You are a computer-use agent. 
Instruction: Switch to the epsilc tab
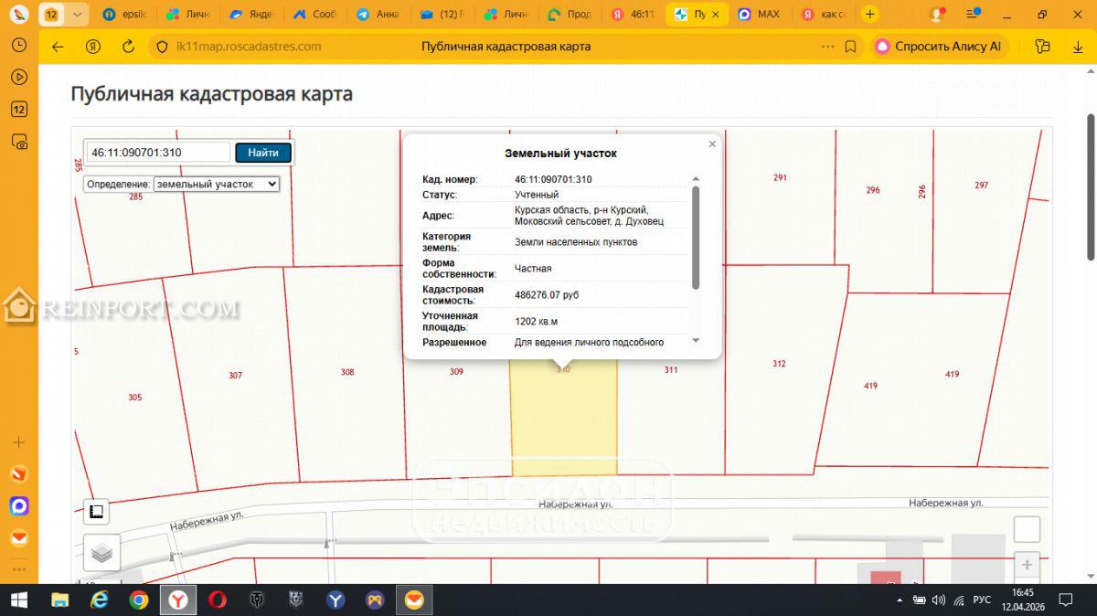point(126,15)
